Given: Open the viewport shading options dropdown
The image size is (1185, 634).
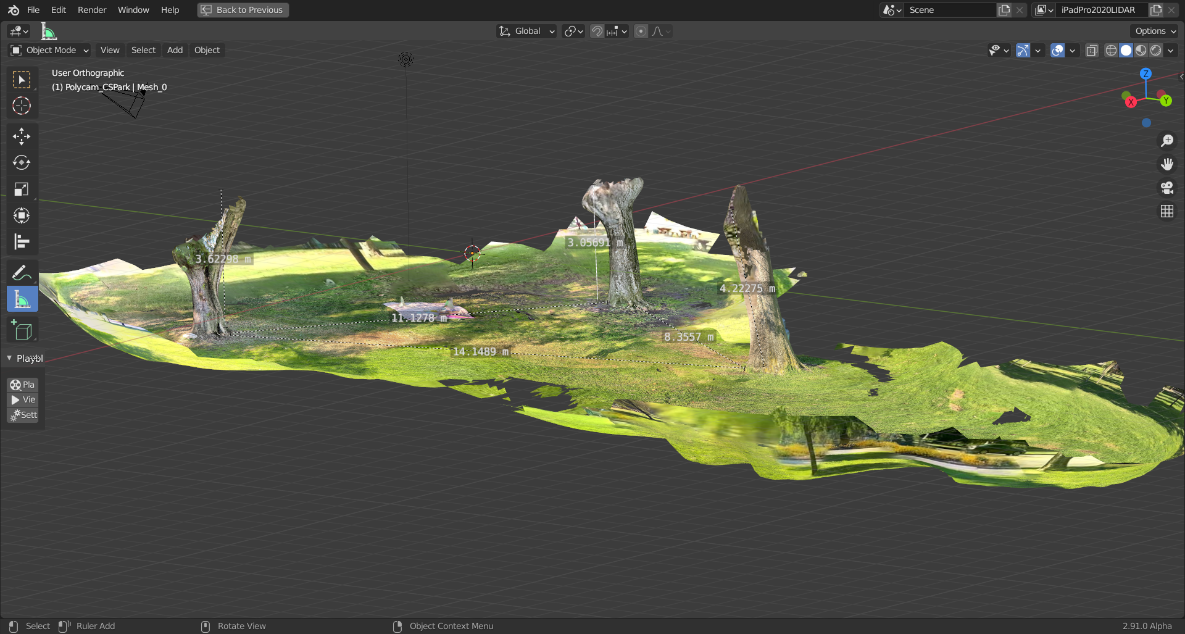Looking at the screenshot, I should coord(1170,51).
